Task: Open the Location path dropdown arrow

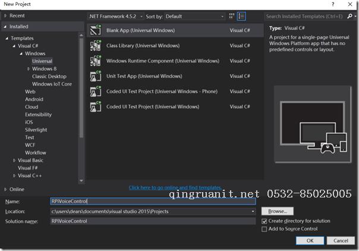Action: [253, 211]
